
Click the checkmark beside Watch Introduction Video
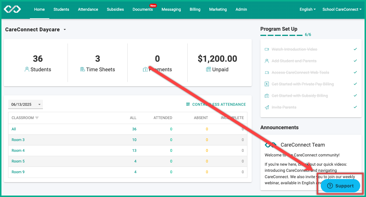coord(355,49)
